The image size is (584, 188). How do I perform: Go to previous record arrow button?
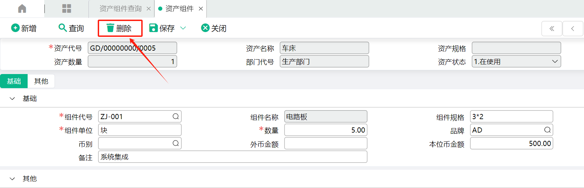coord(573,29)
